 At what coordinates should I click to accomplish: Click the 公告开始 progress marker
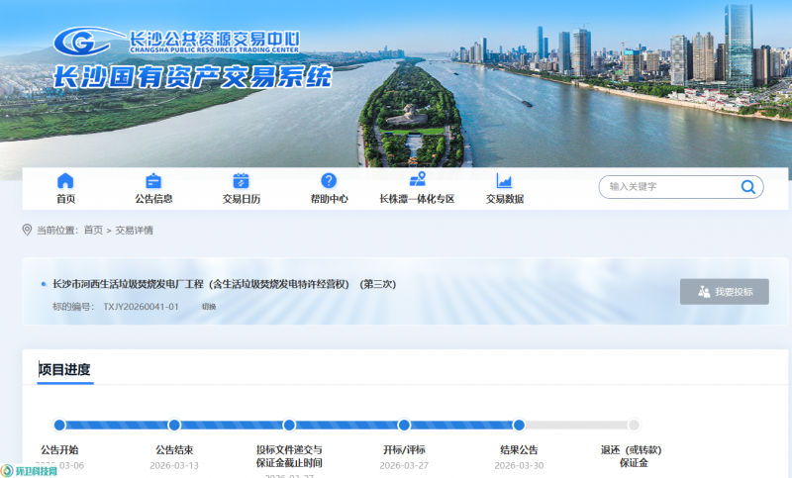coord(59,425)
